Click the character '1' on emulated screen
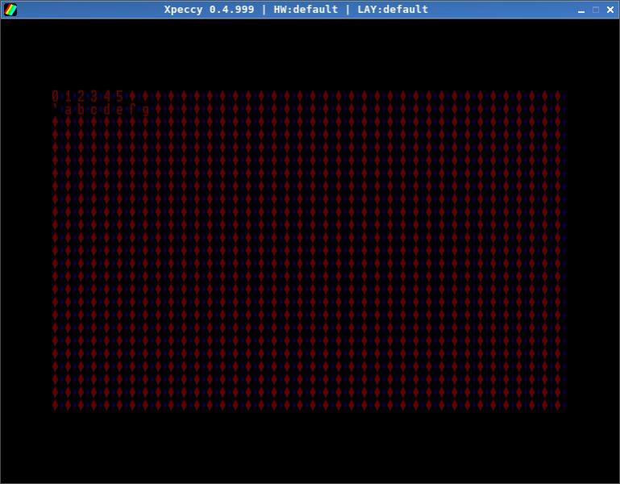 point(69,96)
